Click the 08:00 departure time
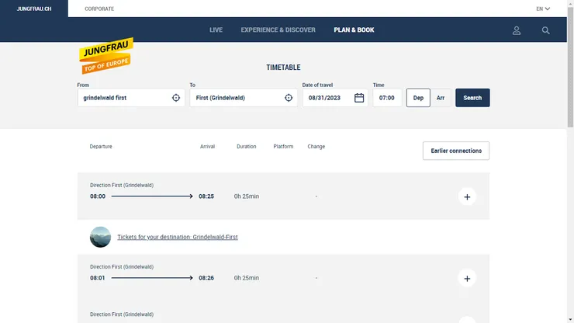The height and width of the screenshot is (323, 574). tap(98, 196)
